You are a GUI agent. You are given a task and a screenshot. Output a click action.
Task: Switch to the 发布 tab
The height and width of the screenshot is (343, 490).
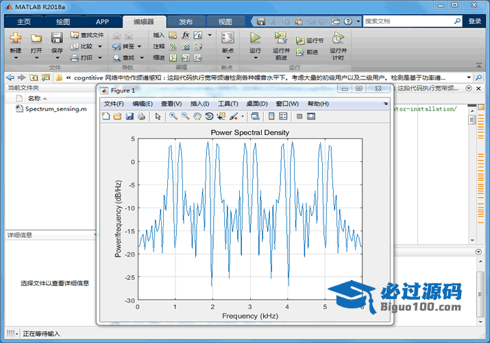[x=186, y=21]
